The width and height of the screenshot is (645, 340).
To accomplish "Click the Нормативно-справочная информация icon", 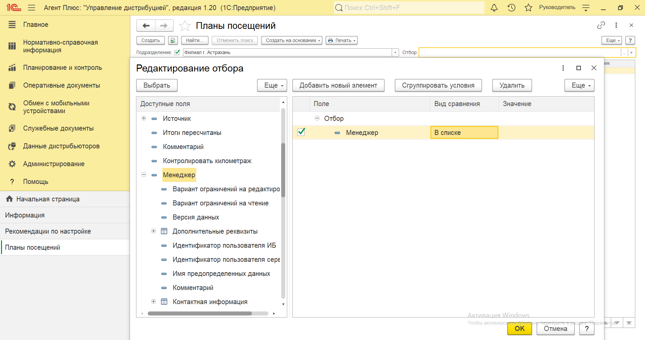I will click(x=12, y=46).
